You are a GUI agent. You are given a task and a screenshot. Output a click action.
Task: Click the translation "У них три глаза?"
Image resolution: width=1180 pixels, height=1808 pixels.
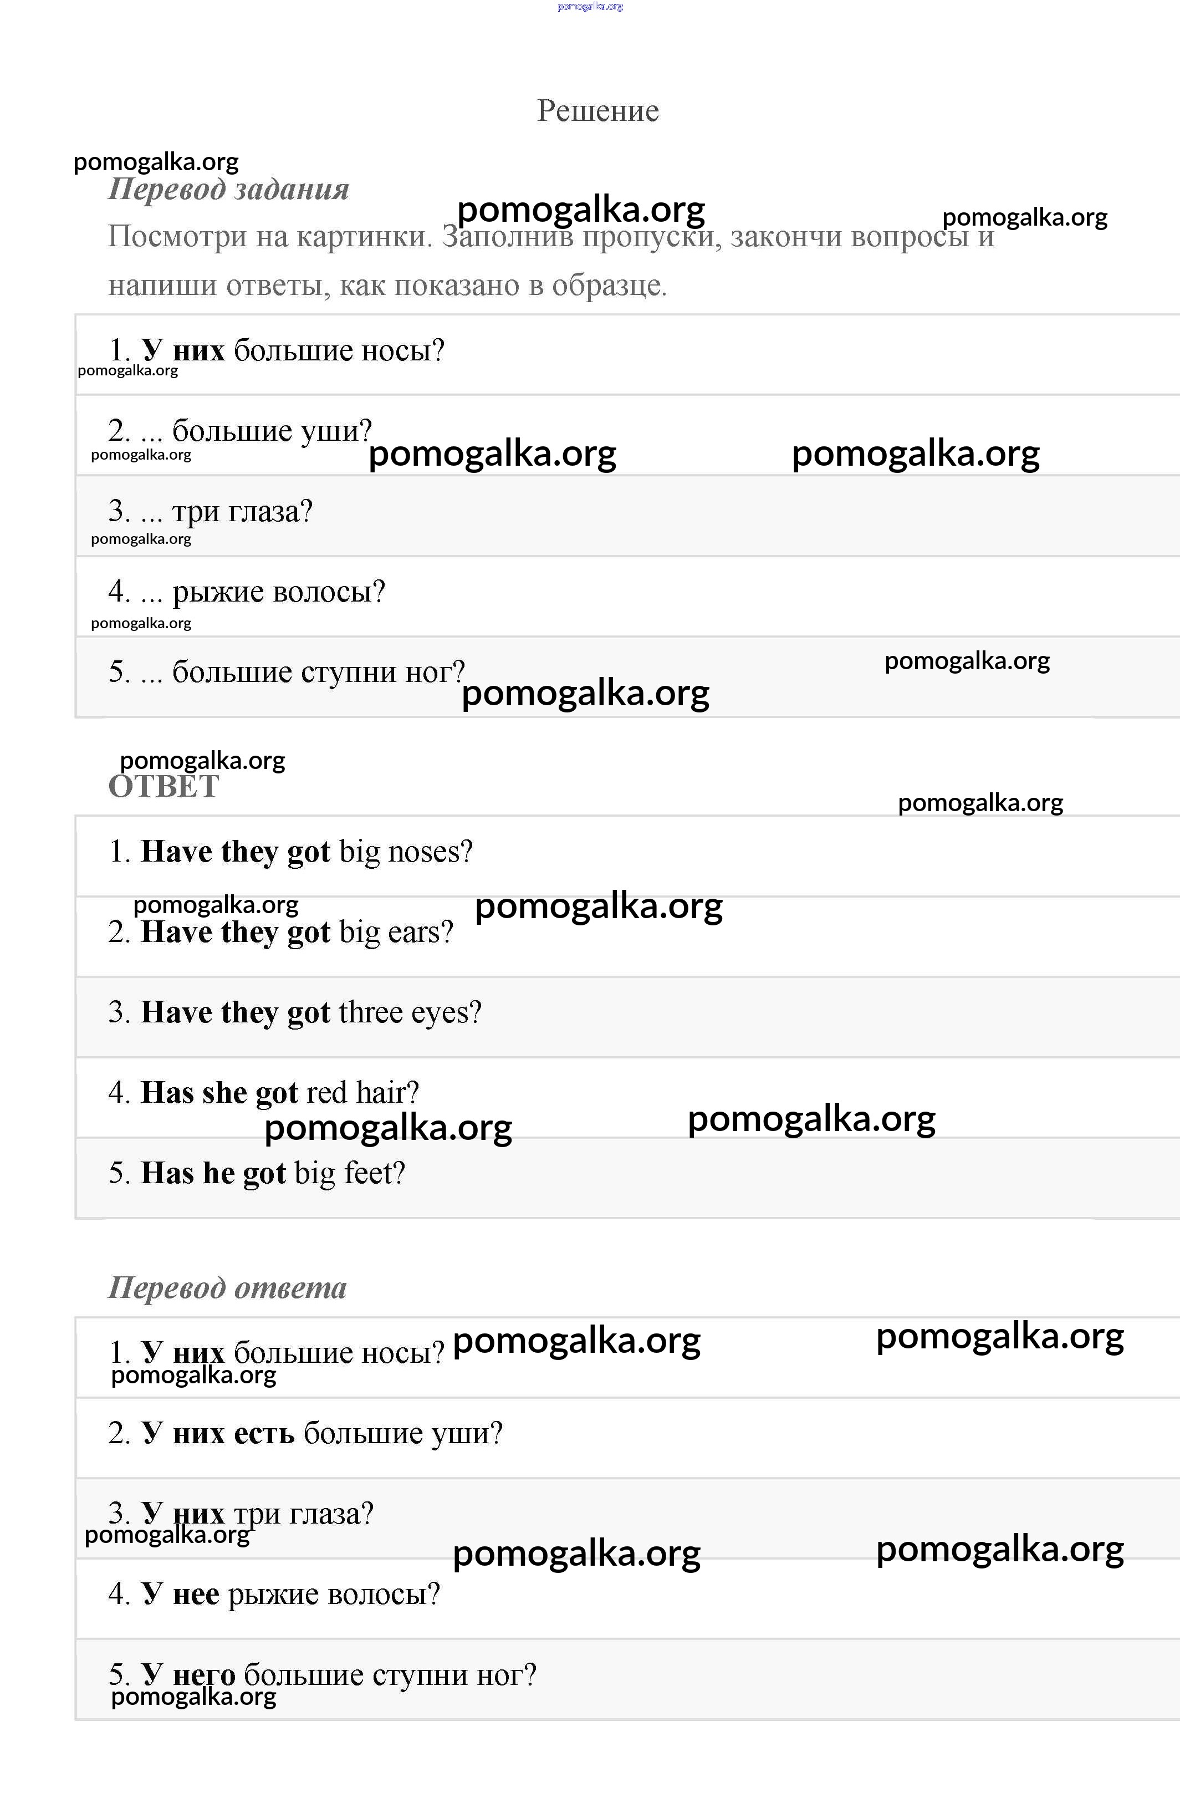(x=241, y=1514)
